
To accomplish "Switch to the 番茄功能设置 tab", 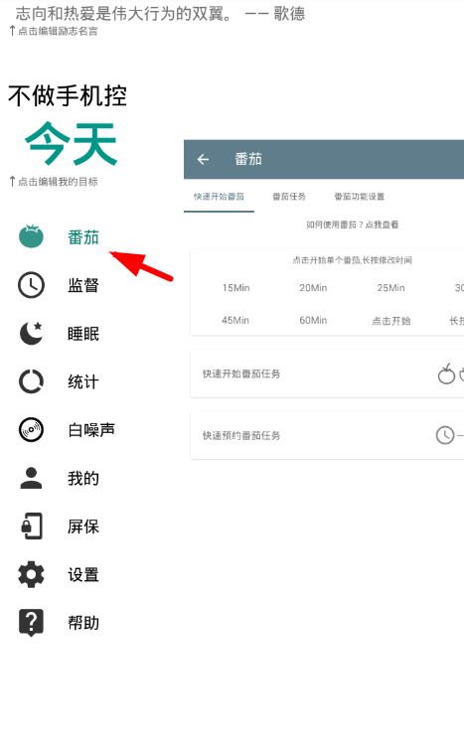I will pos(360,197).
